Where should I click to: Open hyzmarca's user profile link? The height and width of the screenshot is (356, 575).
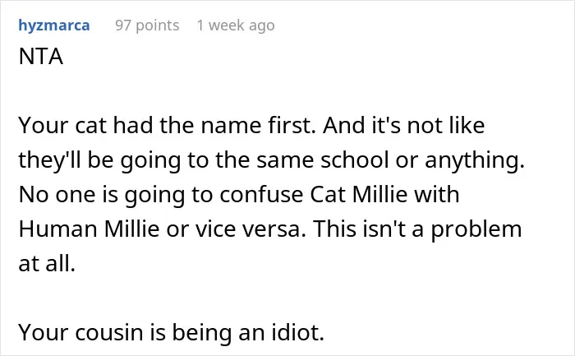[x=54, y=25]
